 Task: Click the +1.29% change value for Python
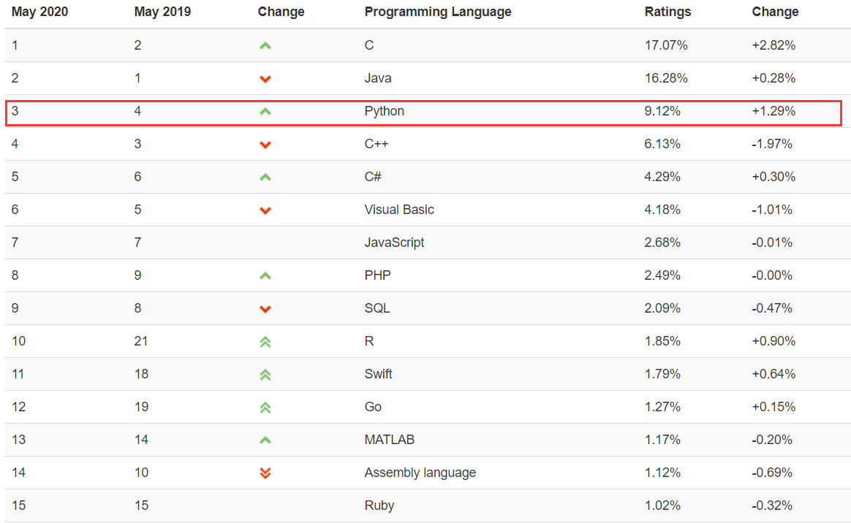coord(774,111)
